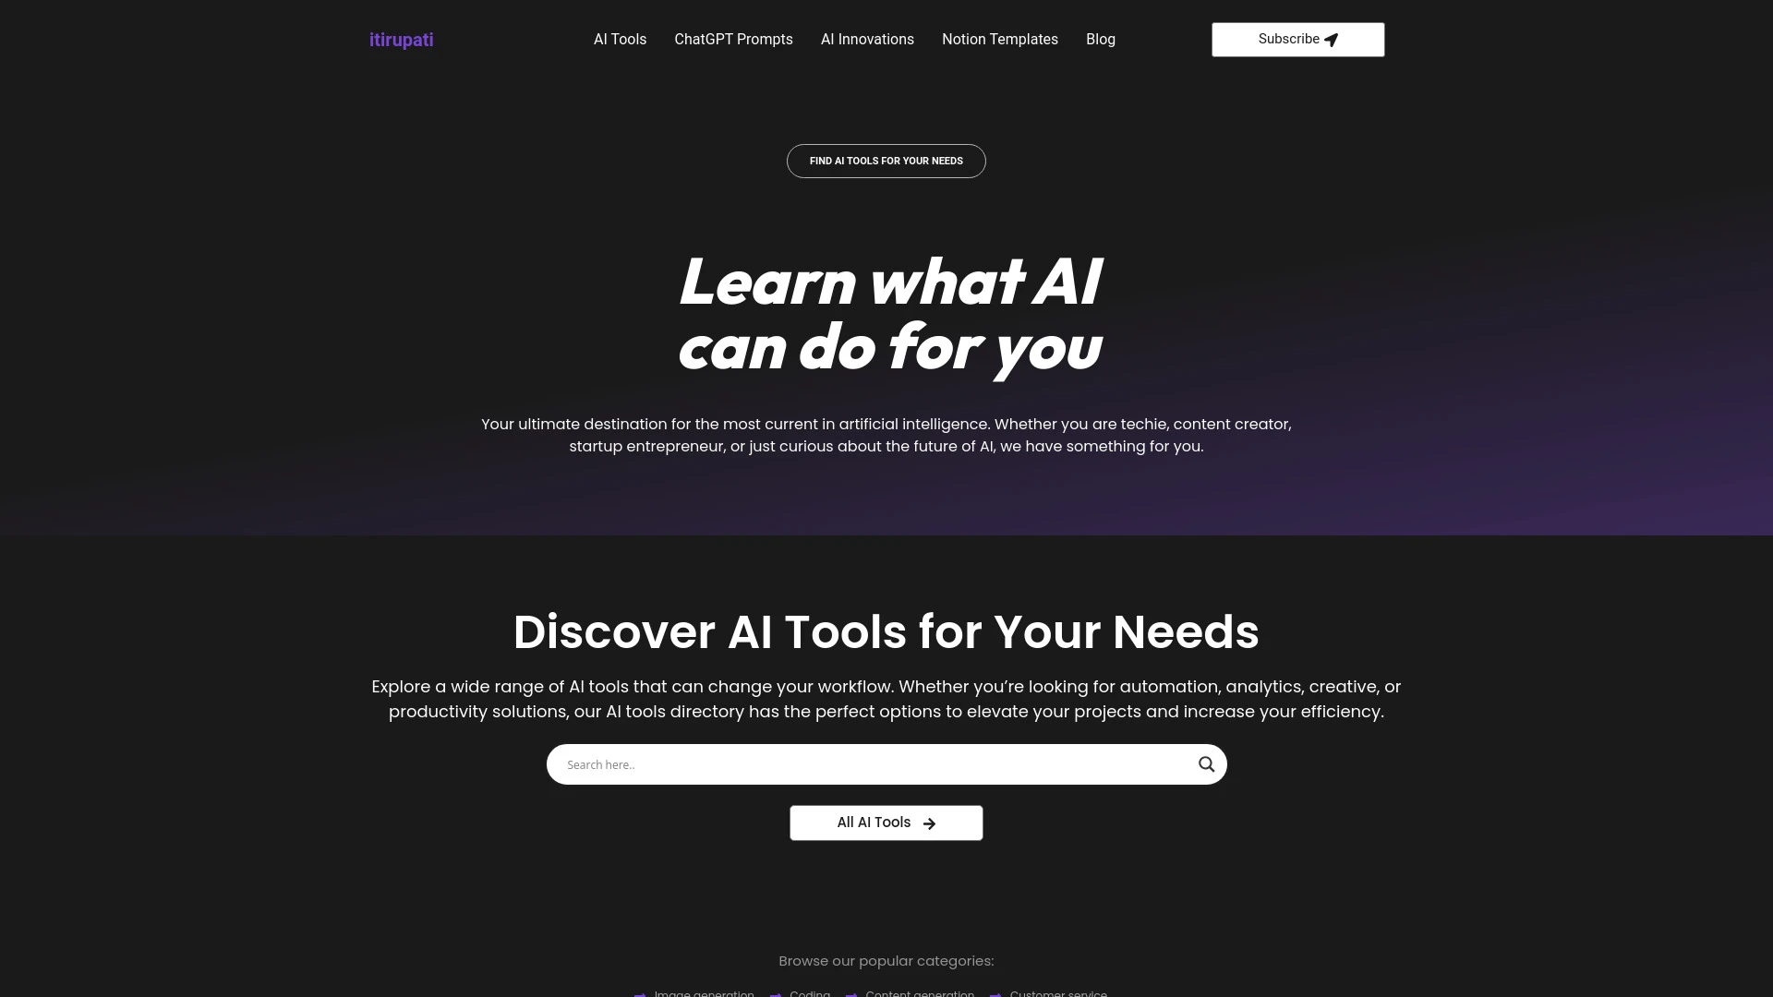The height and width of the screenshot is (997, 1773).
Task: Click the search input field
Action: point(886,763)
